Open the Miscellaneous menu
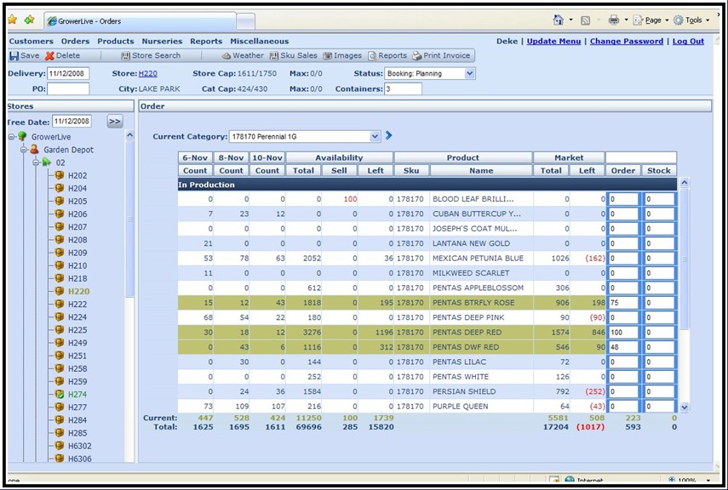The image size is (728, 490). pyautogui.click(x=258, y=41)
